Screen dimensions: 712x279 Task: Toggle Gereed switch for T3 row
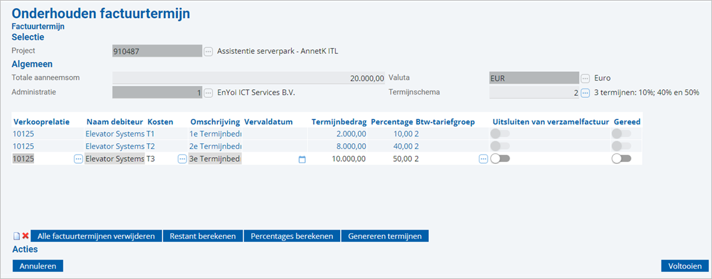621,158
